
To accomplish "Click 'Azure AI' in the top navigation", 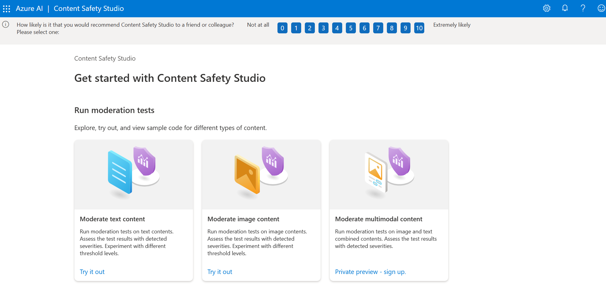I will (29, 8).
